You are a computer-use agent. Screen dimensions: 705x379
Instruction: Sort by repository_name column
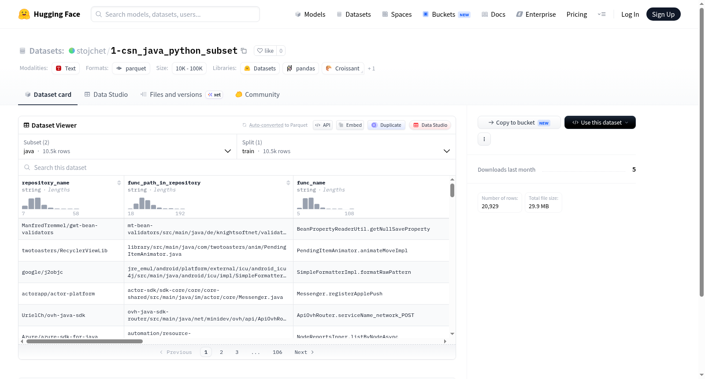[119, 183]
